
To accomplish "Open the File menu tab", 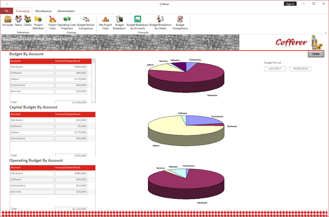I will point(6,11).
